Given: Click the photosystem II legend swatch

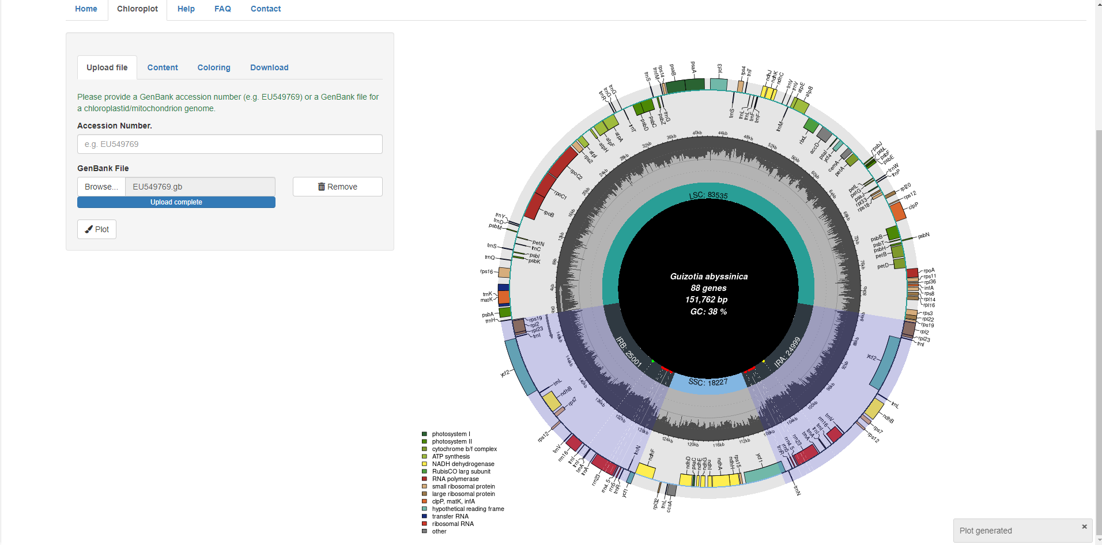Looking at the screenshot, I should coord(424,441).
